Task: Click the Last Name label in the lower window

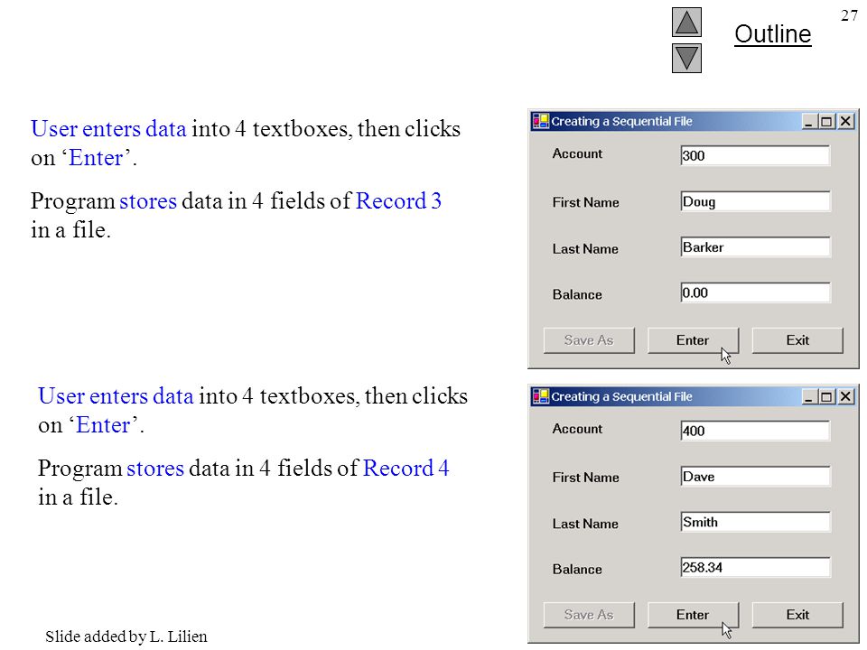Action: [x=585, y=524]
